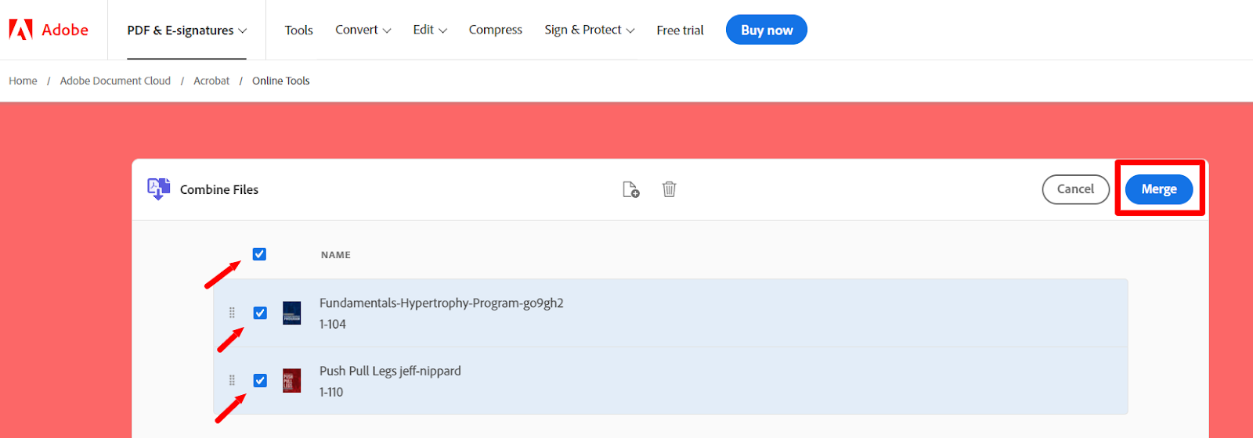1253x438 pixels.
Task: Open the Tools menu item
Action: click(x=298, y=30)
